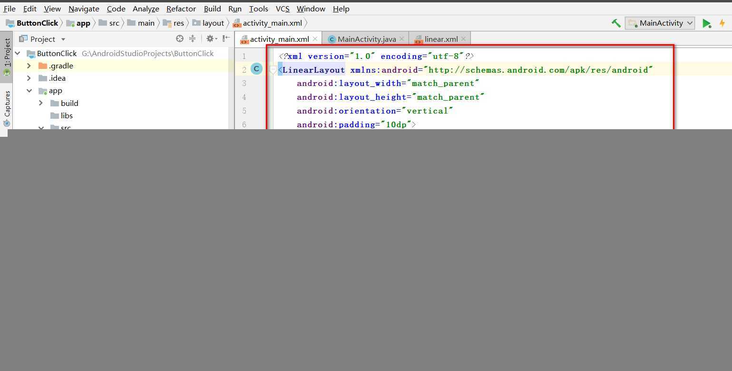Close the MainActivity.java tab
Image resolution: width=732 pixels, height=371 pixels.
tap(402, 39)
